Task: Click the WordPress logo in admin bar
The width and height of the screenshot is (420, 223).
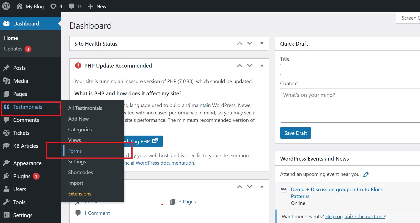Action: [6, 6]
